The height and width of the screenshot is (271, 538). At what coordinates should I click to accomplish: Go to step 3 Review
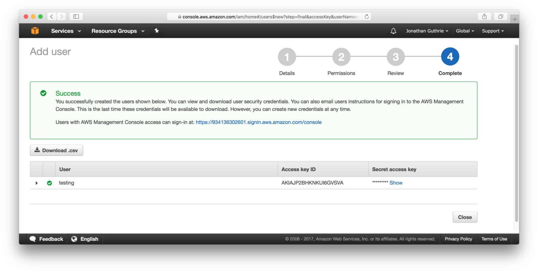pos(396,57)
